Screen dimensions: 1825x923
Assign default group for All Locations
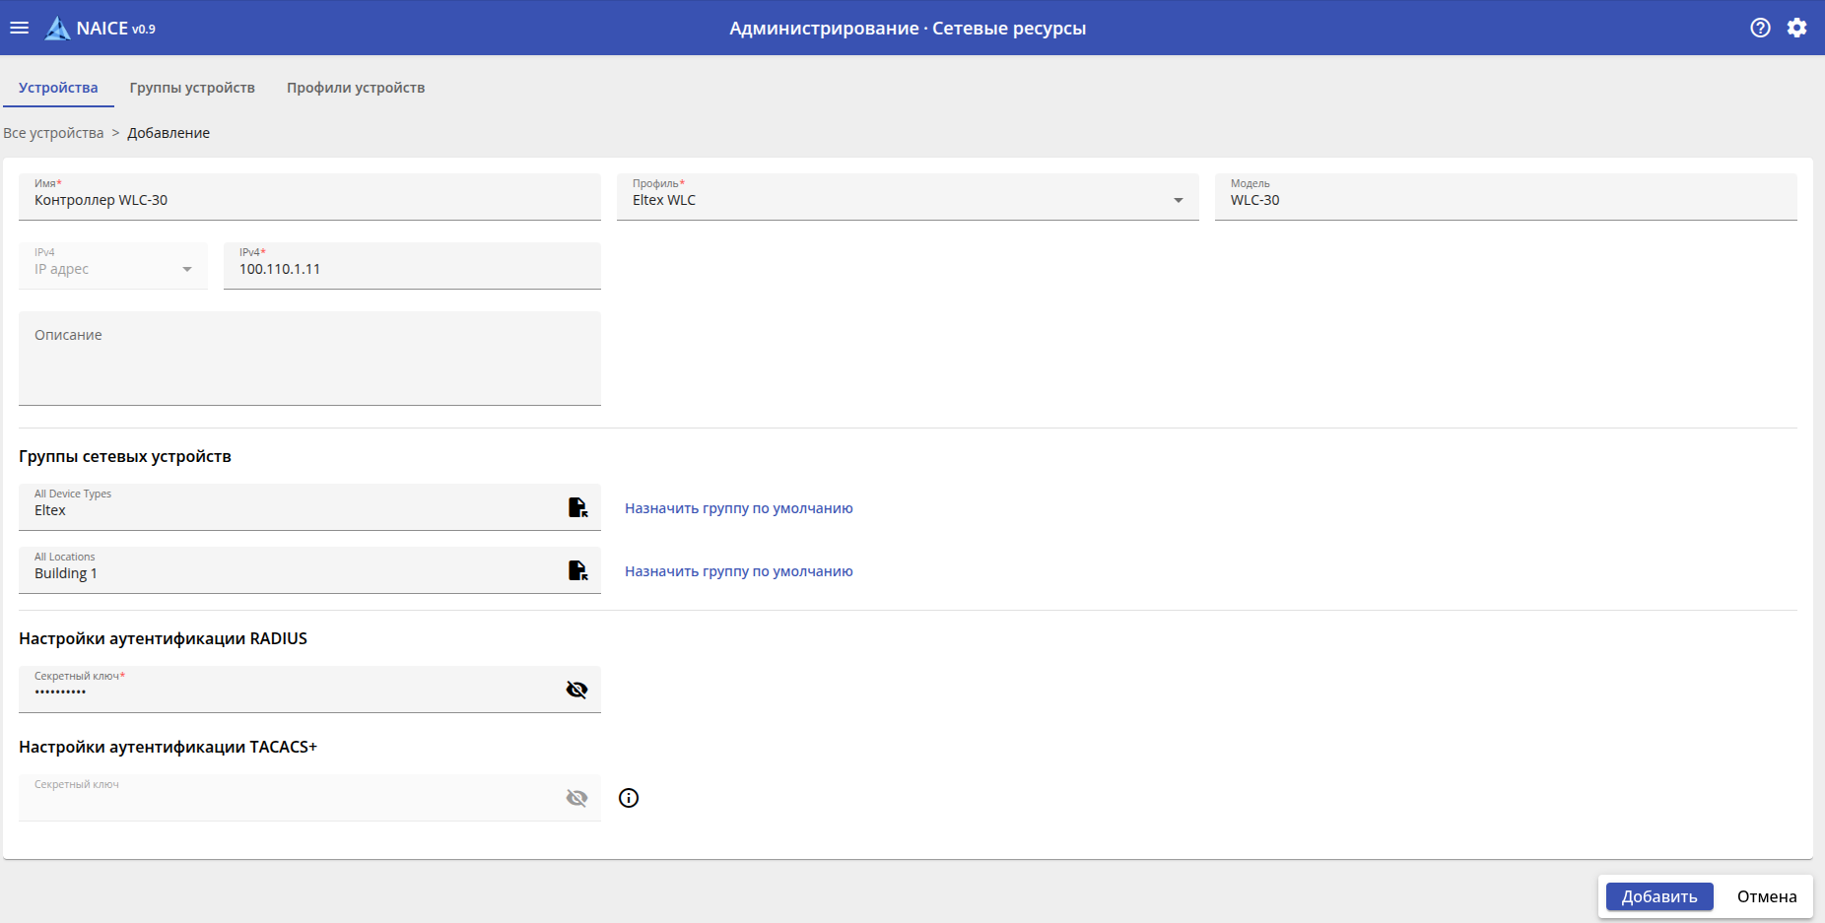tap(738, 571)
